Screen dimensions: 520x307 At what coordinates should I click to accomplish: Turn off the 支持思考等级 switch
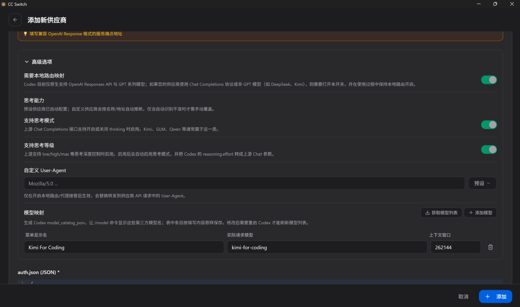pos(489,150)
